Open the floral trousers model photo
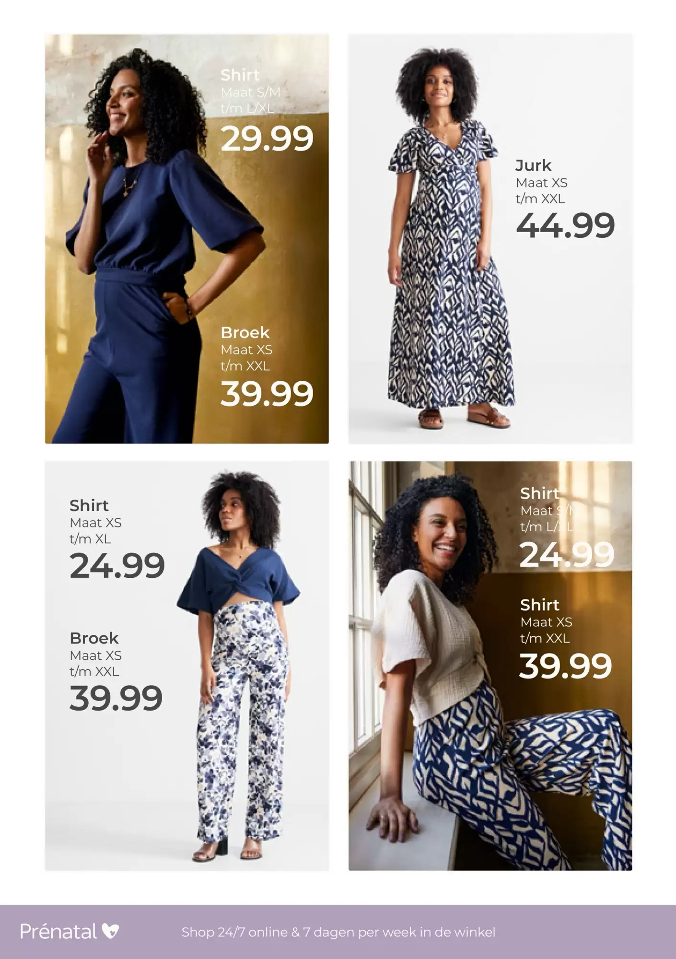This screenshot has width=676, height=959. click(x=187, y=666)
